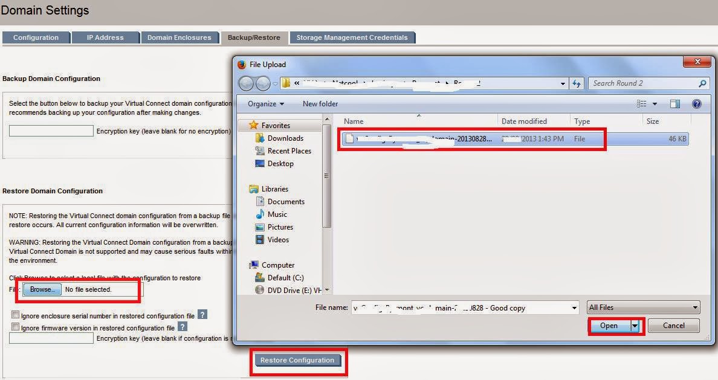Click help icon beside Ignore enclosure serial number
The height and width of the screenshot is (380, 718).
click(x=202, y=315)
